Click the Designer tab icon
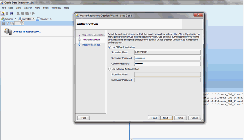Screen dimensions: 244x140 [x=3, y=19]
